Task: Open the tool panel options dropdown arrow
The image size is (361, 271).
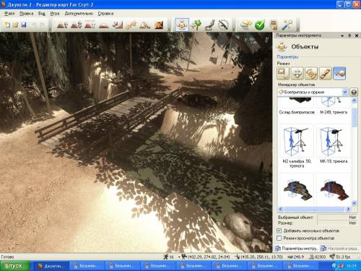Action: (x=342, y=35)
